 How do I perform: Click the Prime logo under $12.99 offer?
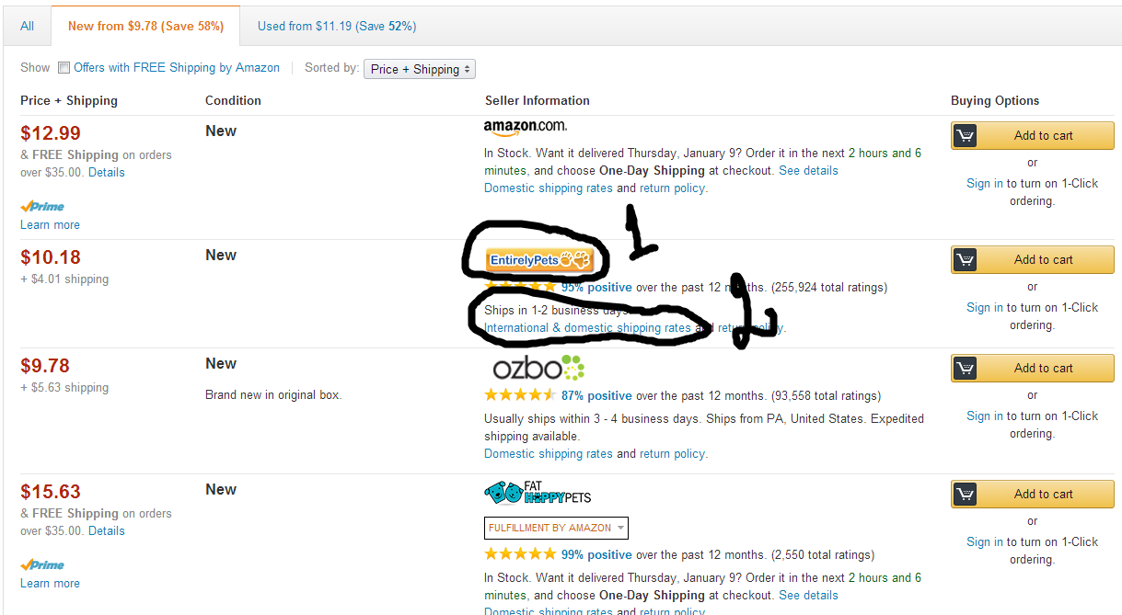[42, 207]
